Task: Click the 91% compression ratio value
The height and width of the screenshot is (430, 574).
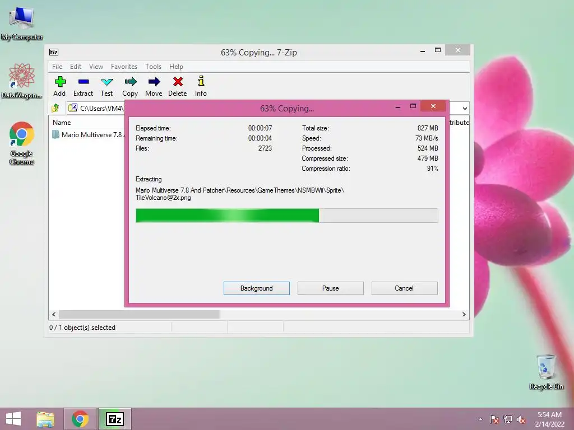Action: (432, 169)
